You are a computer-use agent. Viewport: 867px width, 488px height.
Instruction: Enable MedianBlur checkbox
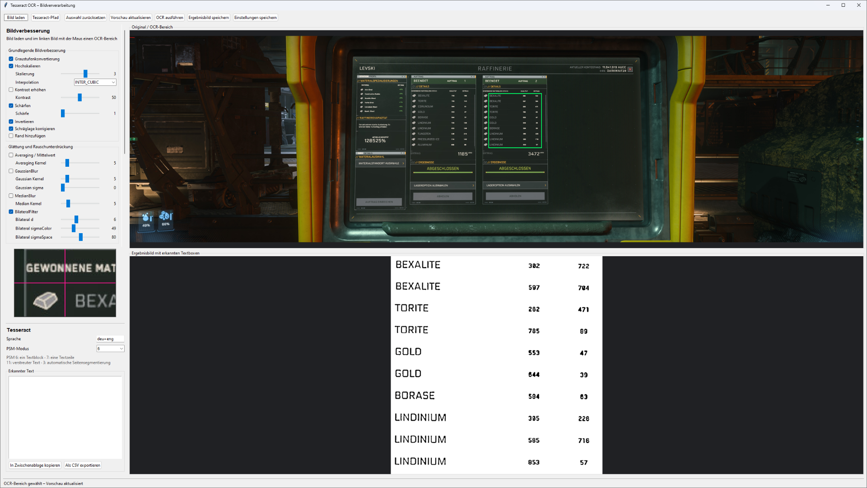tap(11, 196)
